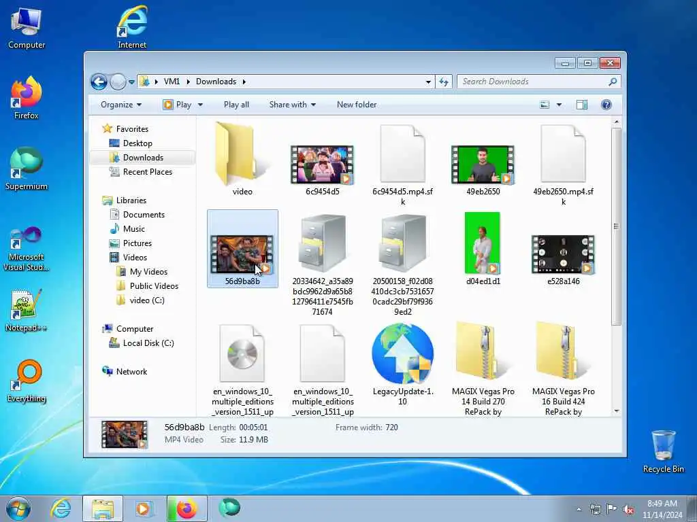The width and height of the screenshot is (697, 522).
Task: Click the scrollbar up arrow
Action: 616,122
